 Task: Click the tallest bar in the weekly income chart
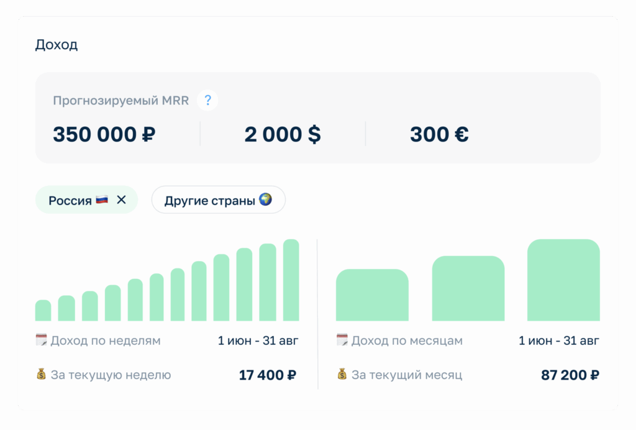pos(291,280)
